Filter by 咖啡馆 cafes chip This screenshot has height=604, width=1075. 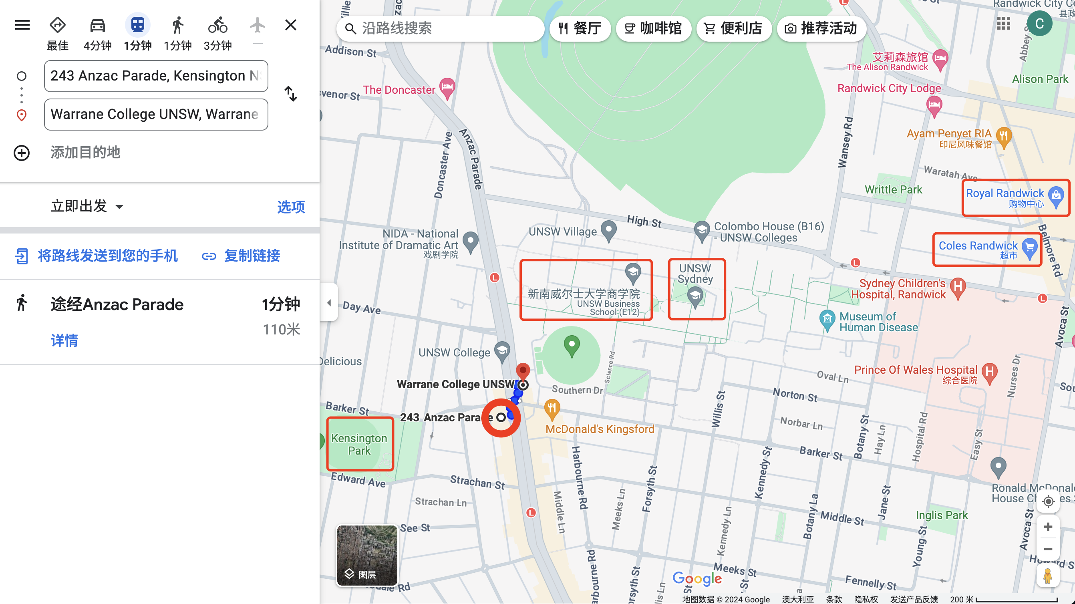tap(653, 29)
